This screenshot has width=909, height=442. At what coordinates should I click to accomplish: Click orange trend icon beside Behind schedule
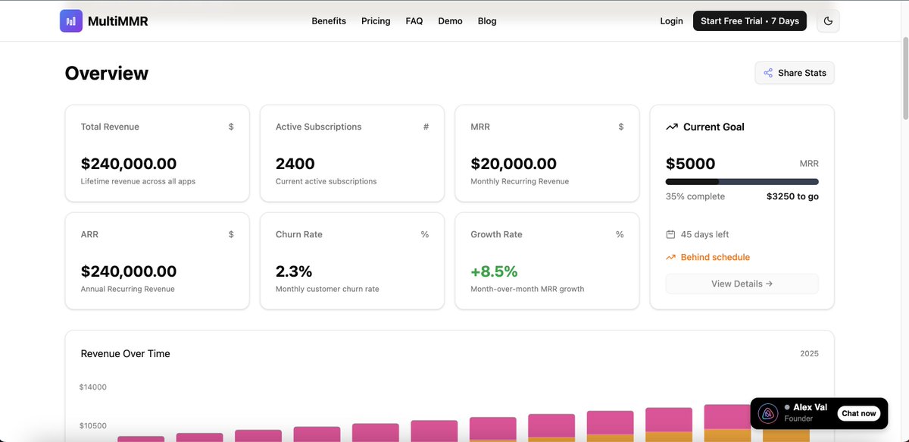(670, 257)
